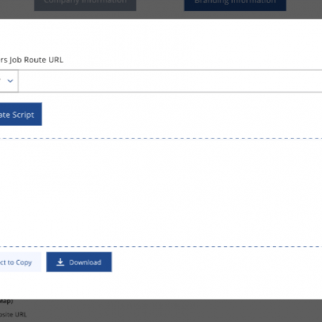Image resolution: width=322 pixels, height=322 pixels.
Task: Click the bottom dashed border of script box
Action: point(161,247)
